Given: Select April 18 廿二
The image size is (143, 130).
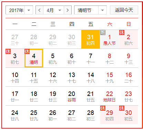Looking at the screenshot, I should coord(34,96).
